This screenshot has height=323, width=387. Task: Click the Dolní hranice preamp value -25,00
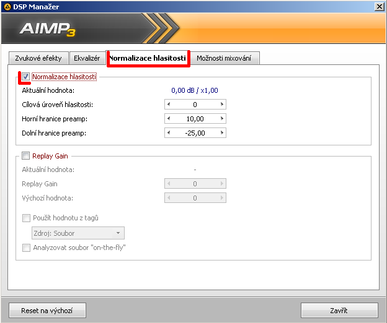tap(195, 133)
